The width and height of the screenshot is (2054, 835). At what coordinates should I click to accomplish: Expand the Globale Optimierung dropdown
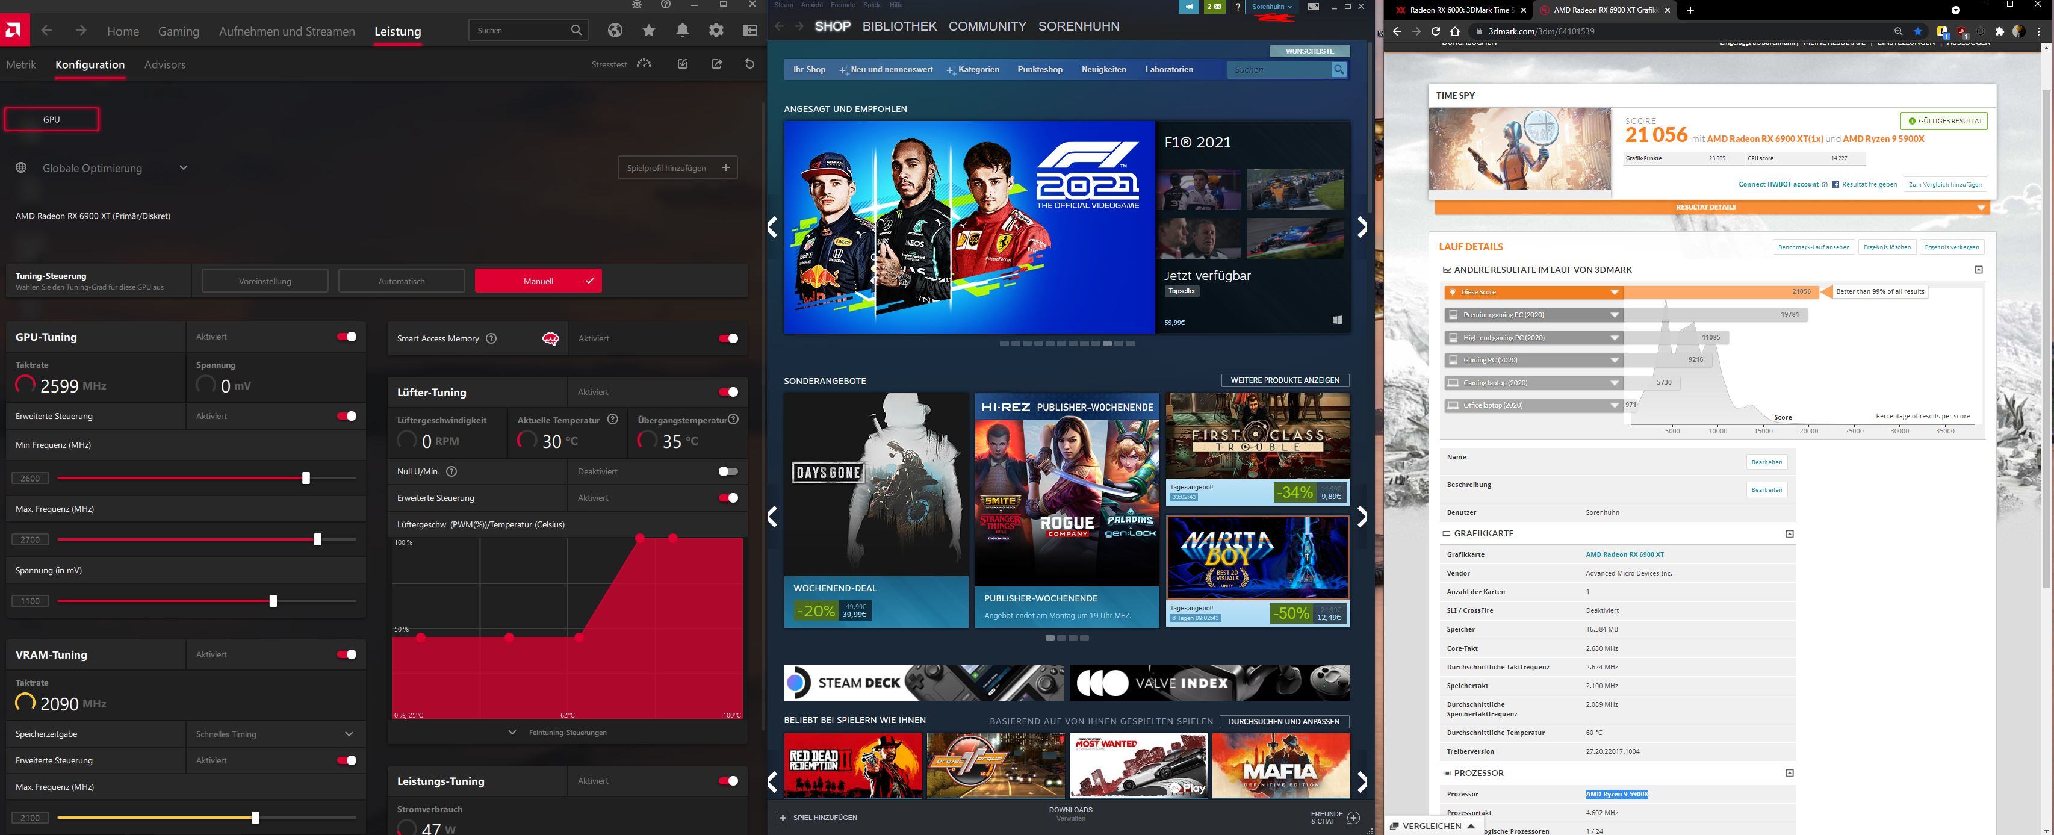pyautogui.click(x=182, y=167)
